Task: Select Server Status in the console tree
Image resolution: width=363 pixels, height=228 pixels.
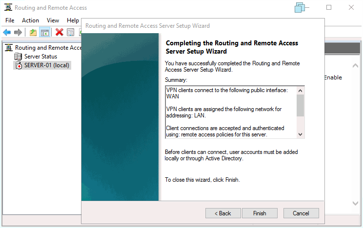Action: [x=40, y=57]
